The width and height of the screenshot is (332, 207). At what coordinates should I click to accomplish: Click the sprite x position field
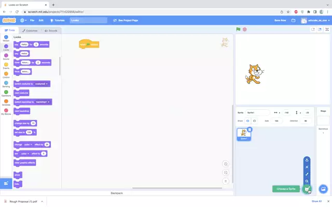[286, 113]
